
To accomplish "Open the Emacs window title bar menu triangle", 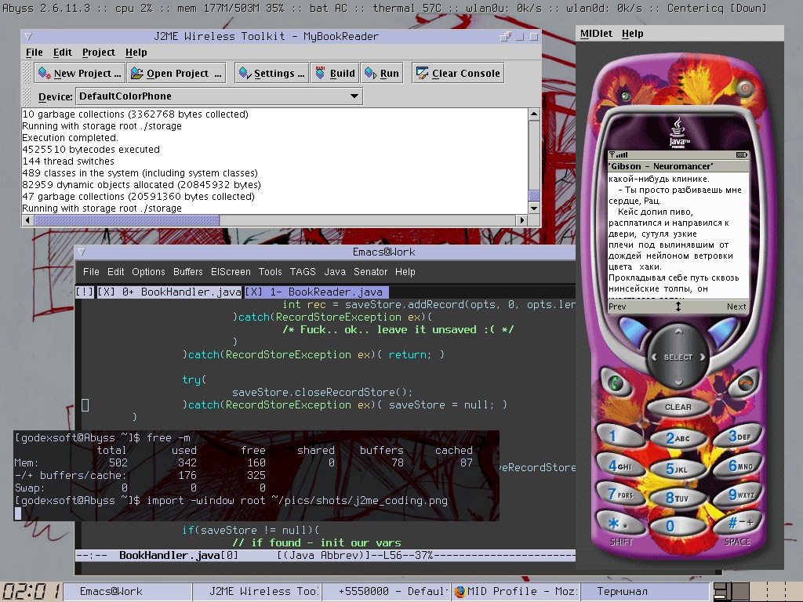I will pyautogui.click(x=82, y=252).
